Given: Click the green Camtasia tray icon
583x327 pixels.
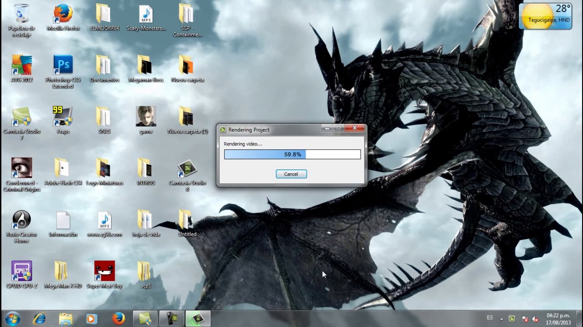Looking at the screenshot, I should pos(512,319).
